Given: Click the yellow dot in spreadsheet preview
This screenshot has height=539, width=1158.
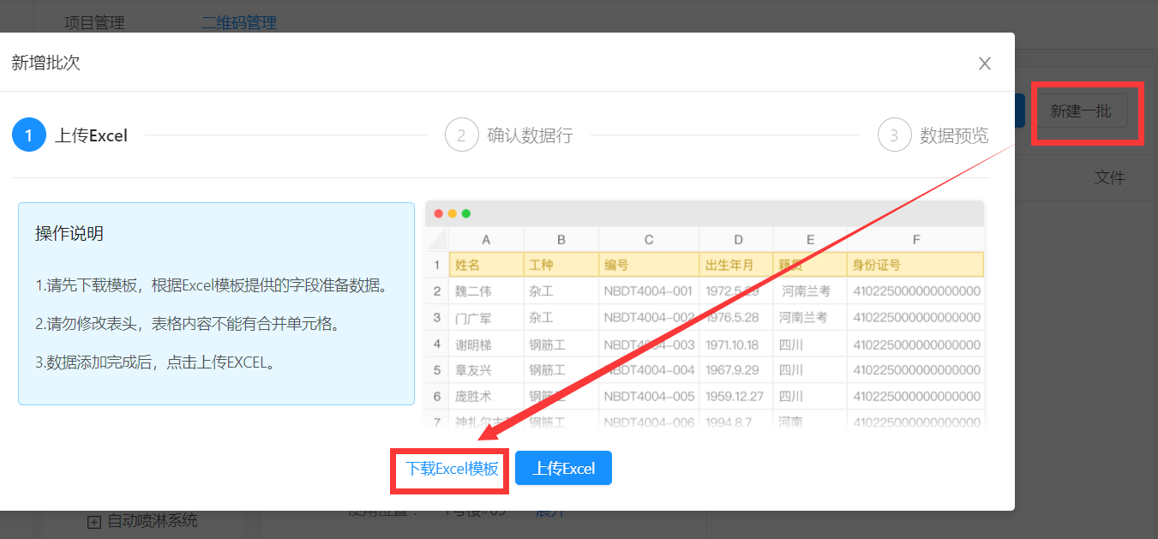Looking at the screenshot, I should point(453,213).
